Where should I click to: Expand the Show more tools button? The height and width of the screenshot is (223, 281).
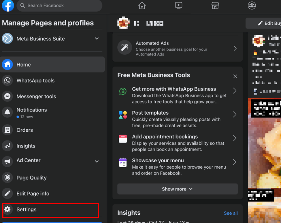pos(177,189)
